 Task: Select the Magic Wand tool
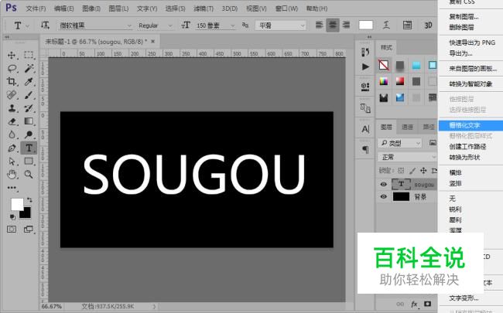tap(29, 68)
